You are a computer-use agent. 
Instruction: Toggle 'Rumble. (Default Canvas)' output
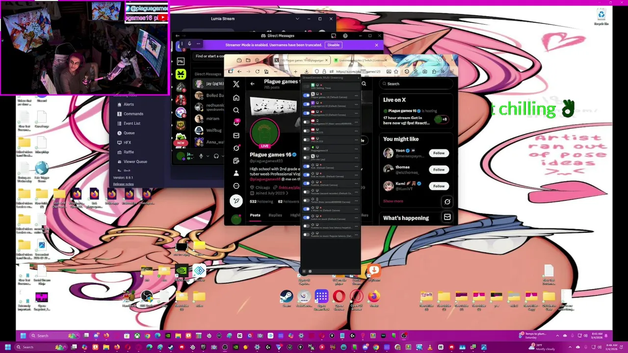(x=307, y=183)
